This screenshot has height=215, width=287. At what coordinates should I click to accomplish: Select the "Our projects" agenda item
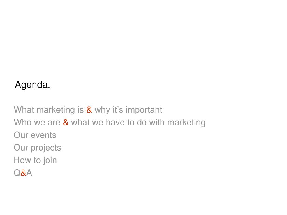tap(38, 148)
